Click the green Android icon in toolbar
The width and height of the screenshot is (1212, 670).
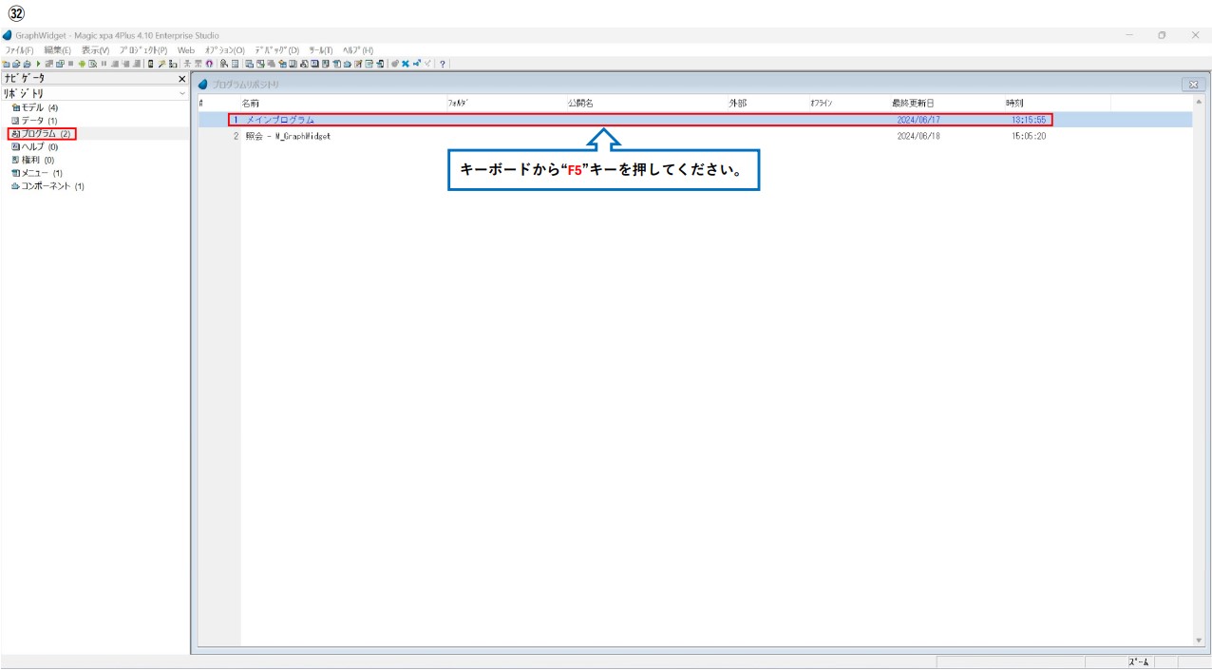pos(82,64)
